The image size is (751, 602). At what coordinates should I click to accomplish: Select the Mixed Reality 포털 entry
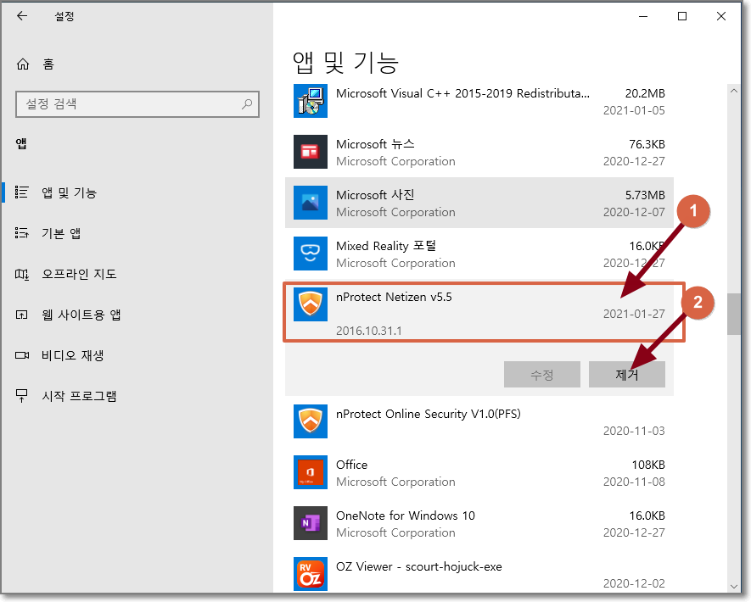coord(479,254)
